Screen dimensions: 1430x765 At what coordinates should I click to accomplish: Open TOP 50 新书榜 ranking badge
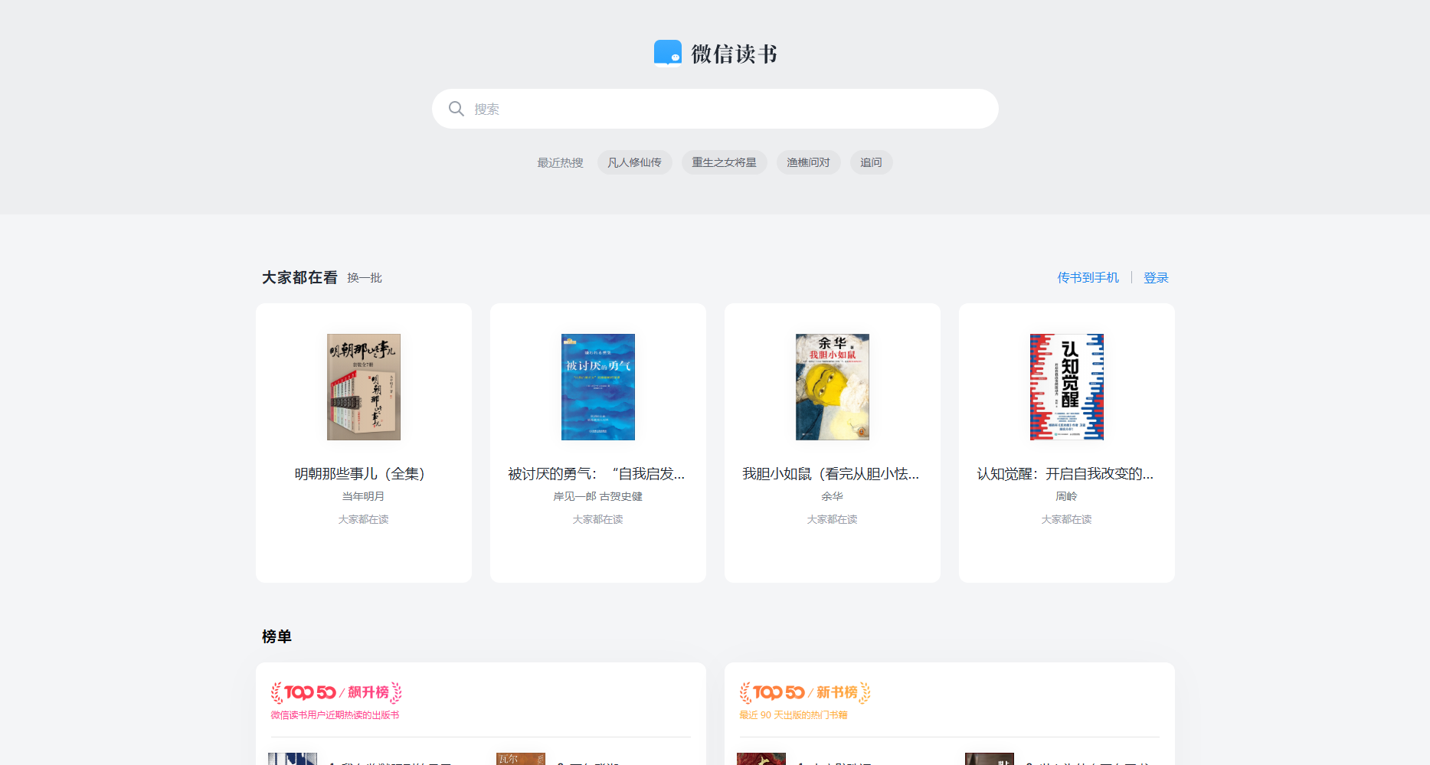coord(805,692)
